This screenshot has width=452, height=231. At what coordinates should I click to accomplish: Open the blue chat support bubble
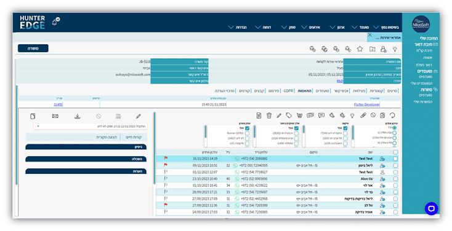(x=431, y=208)
